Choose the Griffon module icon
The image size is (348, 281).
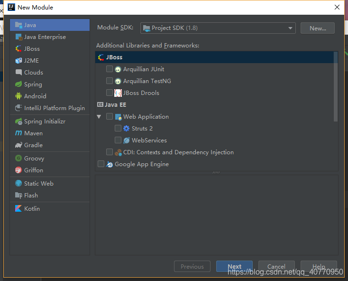[18, 170]
